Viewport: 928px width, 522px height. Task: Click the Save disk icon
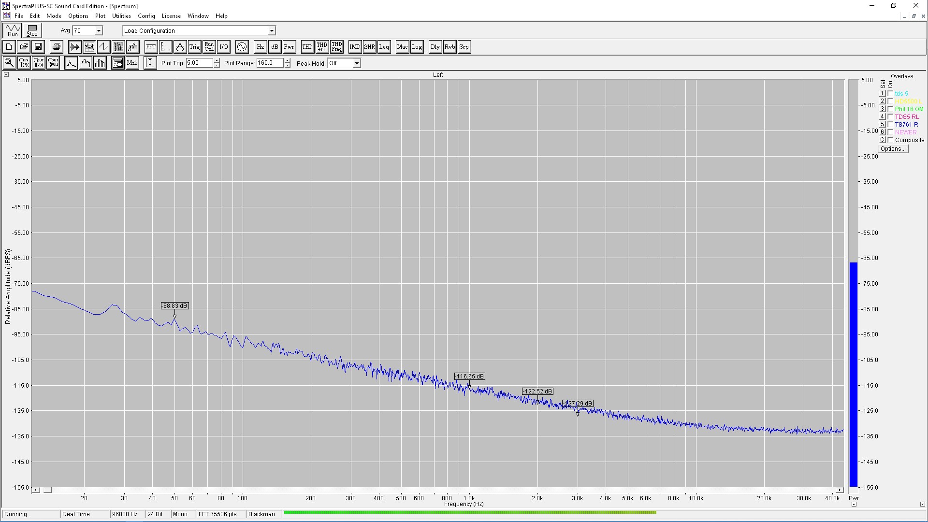click(x=38, y=47)
